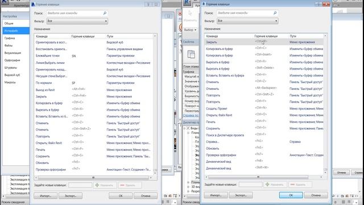
Task: Select Штурвалы in the settings sidebar
Action: (x=16, y=68)
